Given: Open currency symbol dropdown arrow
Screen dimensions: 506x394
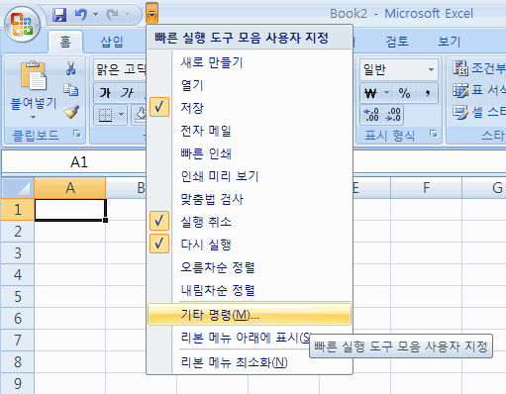Looking at the screenshot, I should point(386,93).
